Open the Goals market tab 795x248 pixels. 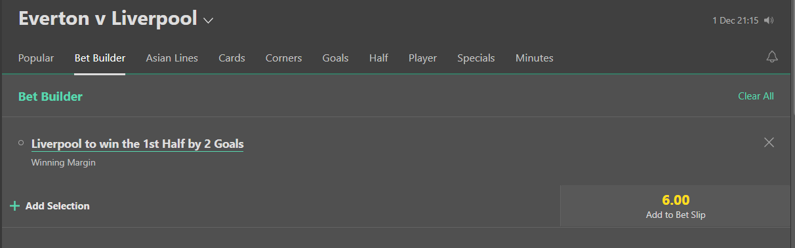[335, 58]
